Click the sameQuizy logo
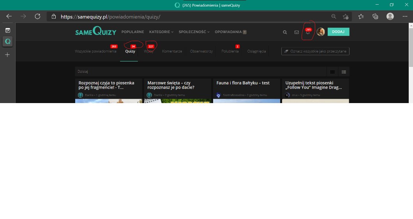Screen dimensions: 413x219 [95, 32]
